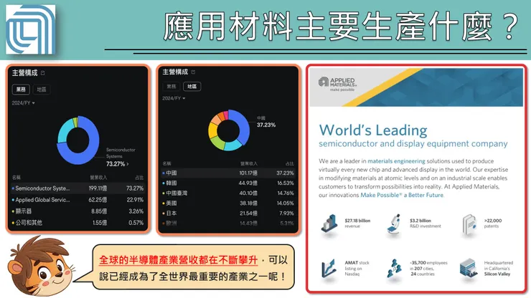This screenshot has height=298, width=531.
Task: Click the regional revenue donut chart
Action: [229, 130]
